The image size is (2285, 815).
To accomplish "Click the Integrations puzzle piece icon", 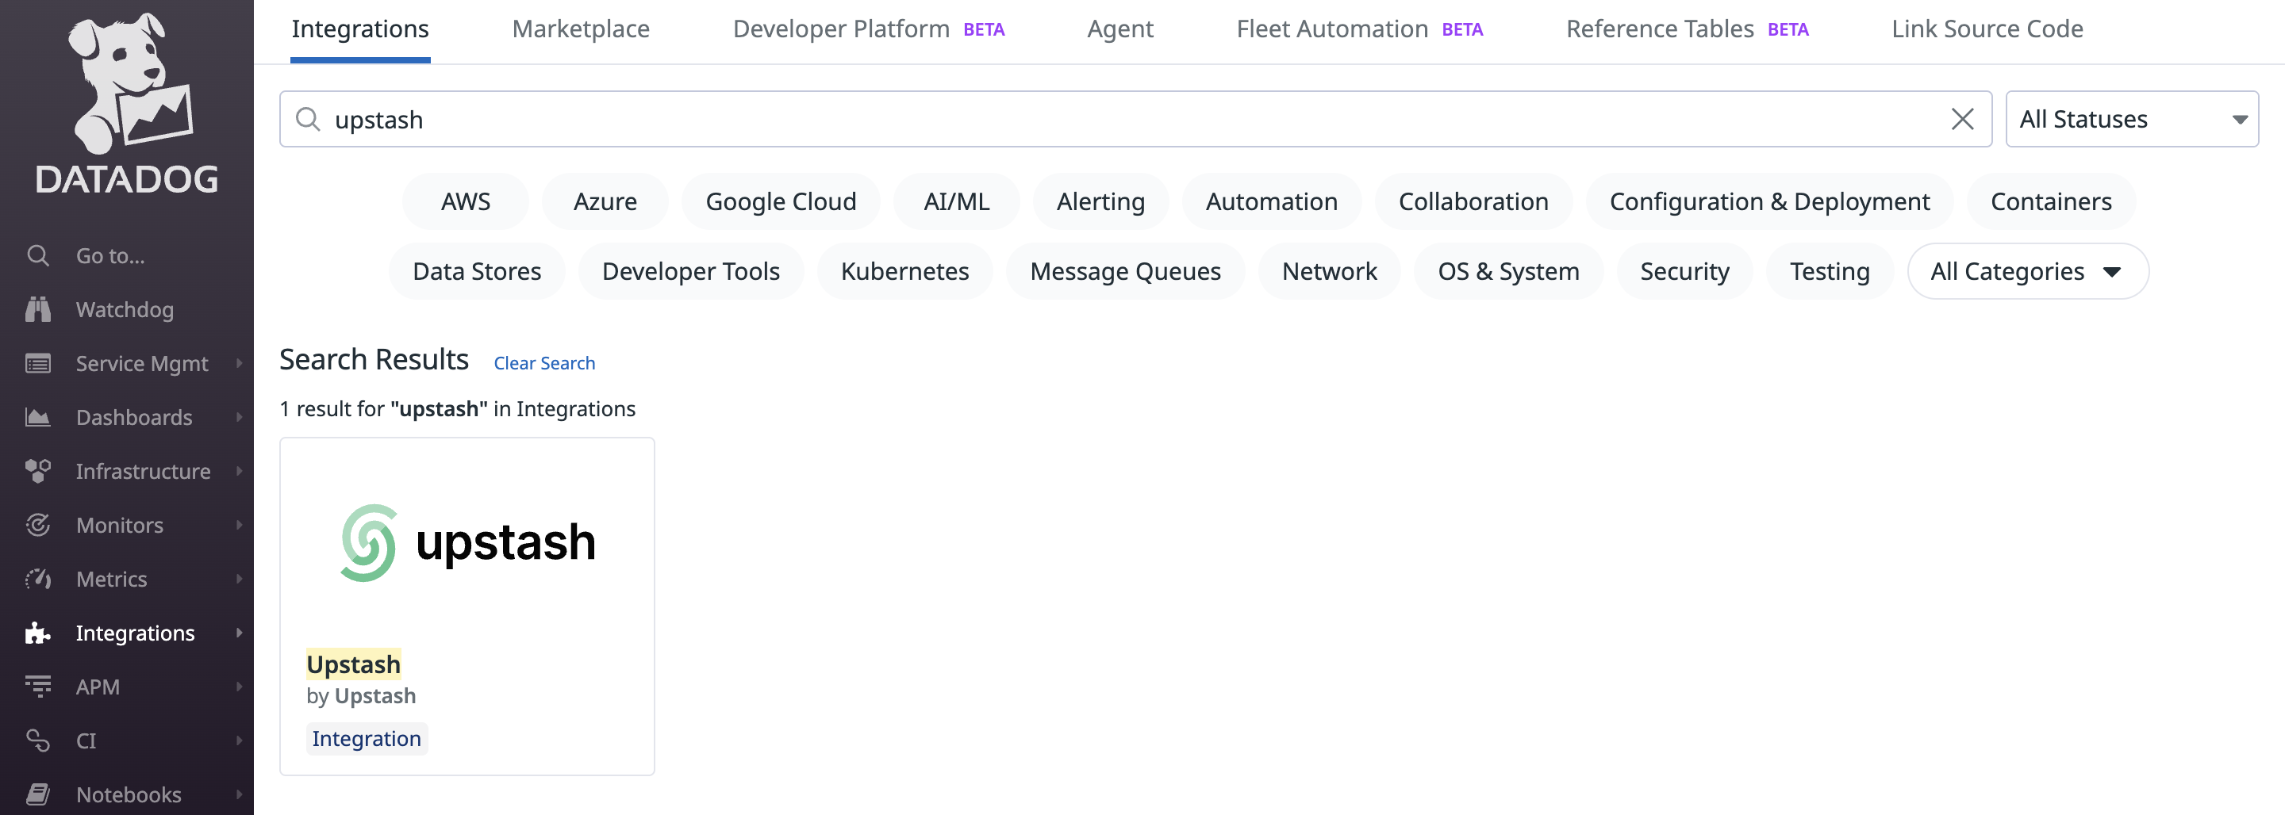I will coord(37,633).
